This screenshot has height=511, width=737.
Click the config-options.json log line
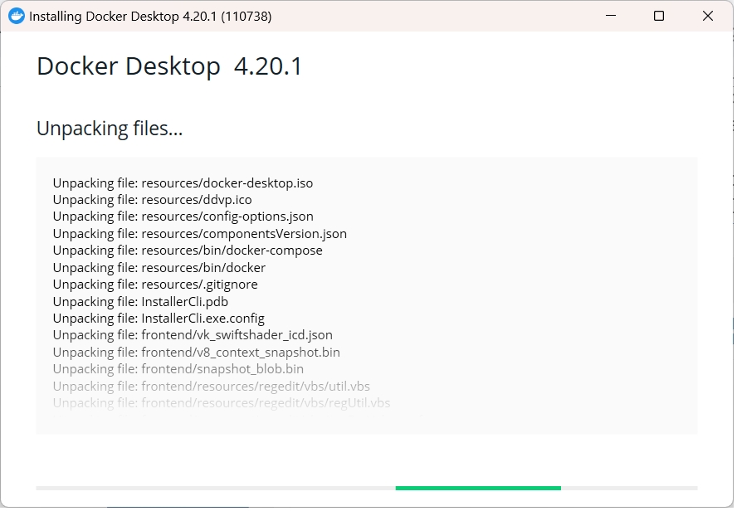pyautogui.click(x=183, y=217)
